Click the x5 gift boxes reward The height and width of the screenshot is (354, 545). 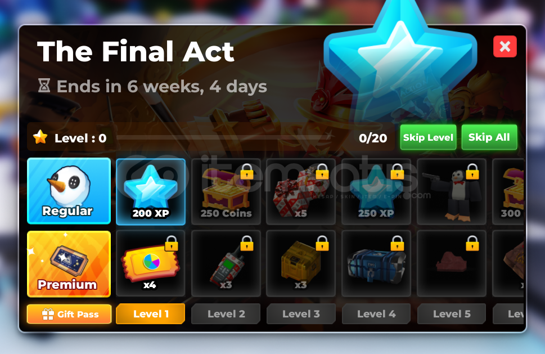[x=301, y=191]
